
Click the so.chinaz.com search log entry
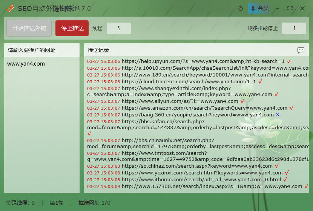(197, 166)
